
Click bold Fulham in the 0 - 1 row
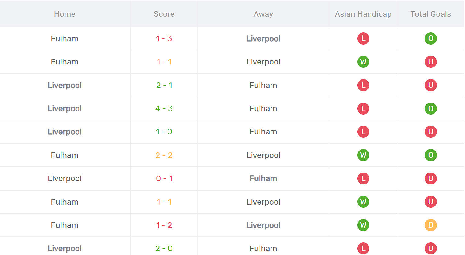click(263, 178)
